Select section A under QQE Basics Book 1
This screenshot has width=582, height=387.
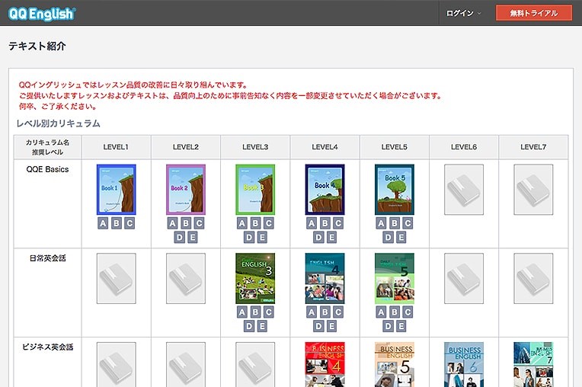pos(103,223)
